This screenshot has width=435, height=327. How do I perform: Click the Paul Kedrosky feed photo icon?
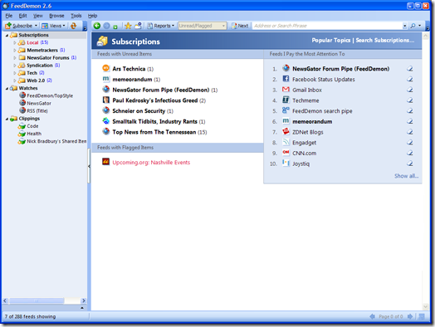pos(106,100)
